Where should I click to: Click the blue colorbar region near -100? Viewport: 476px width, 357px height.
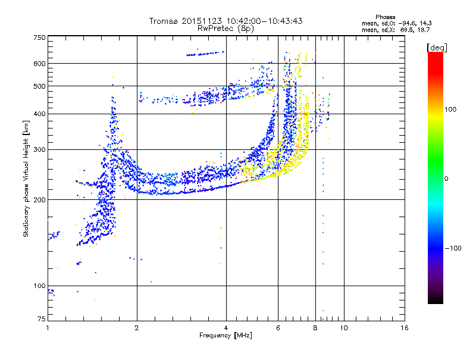tap(436, 248)
